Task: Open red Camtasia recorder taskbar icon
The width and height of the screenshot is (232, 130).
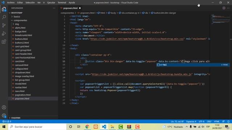Action: coord(137,127)
